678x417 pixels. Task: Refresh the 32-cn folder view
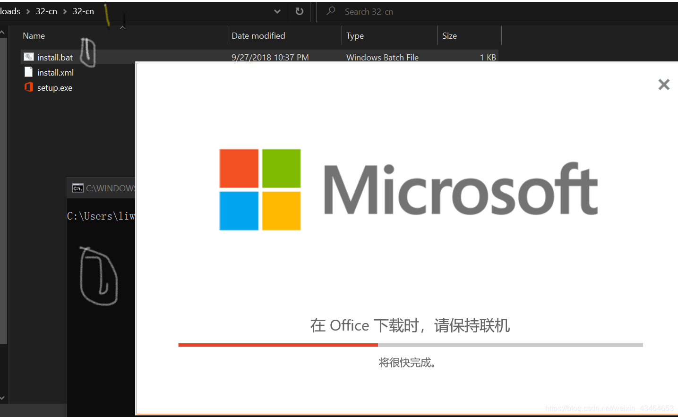point(299,11)
